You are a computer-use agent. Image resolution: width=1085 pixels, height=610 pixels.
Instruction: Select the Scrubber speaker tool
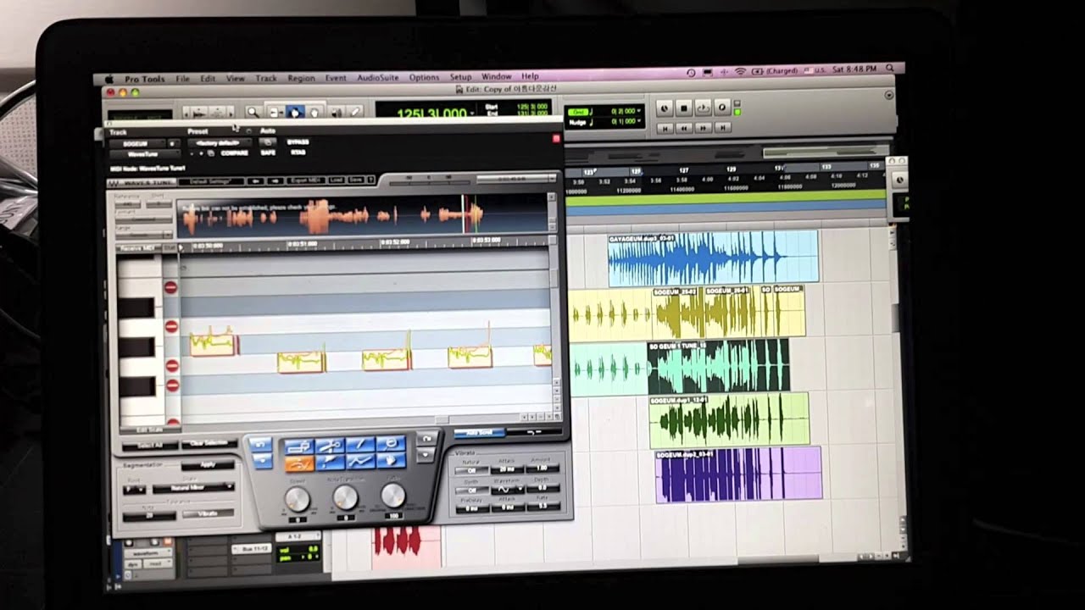click(x=336, y=112)
